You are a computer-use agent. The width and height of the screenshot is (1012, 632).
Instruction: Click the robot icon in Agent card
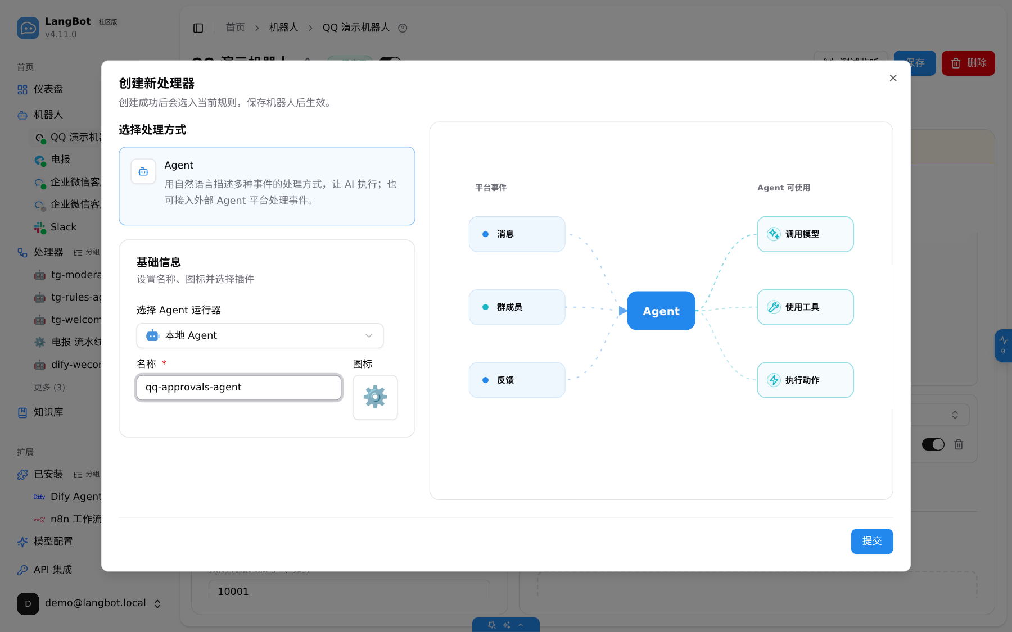pos(143,171)
